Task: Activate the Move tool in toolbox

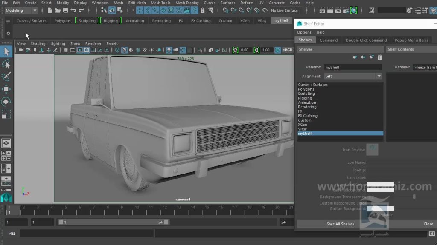Action: [x=6, y=89]
